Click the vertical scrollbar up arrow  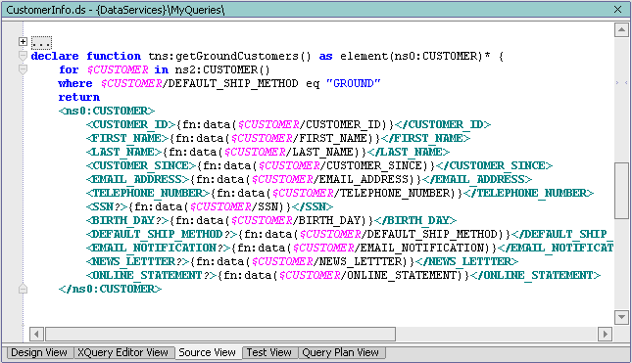tap(621, 30)
